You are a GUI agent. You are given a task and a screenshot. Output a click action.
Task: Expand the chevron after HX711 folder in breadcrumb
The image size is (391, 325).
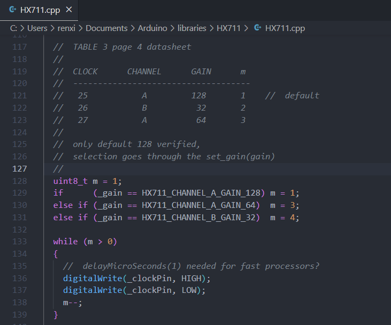point(246,28)
